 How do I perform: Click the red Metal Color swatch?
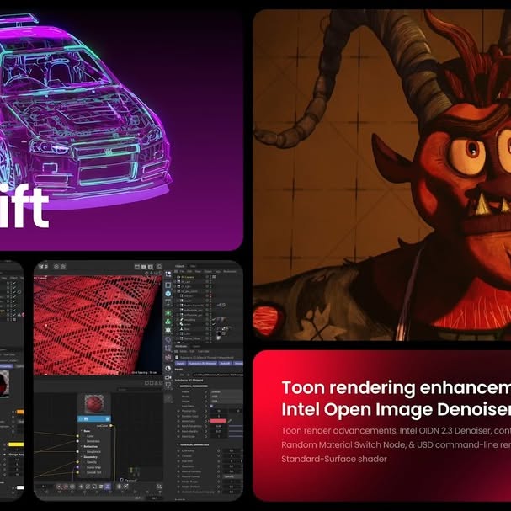[217, 421]
